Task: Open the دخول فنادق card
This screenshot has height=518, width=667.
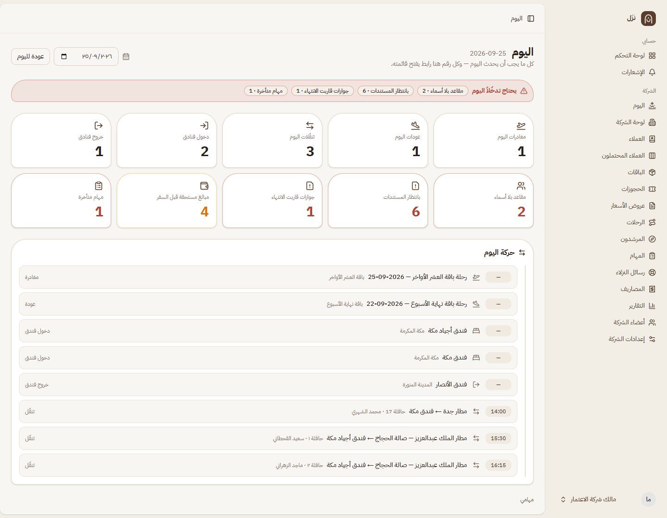Action: (167, 140)
